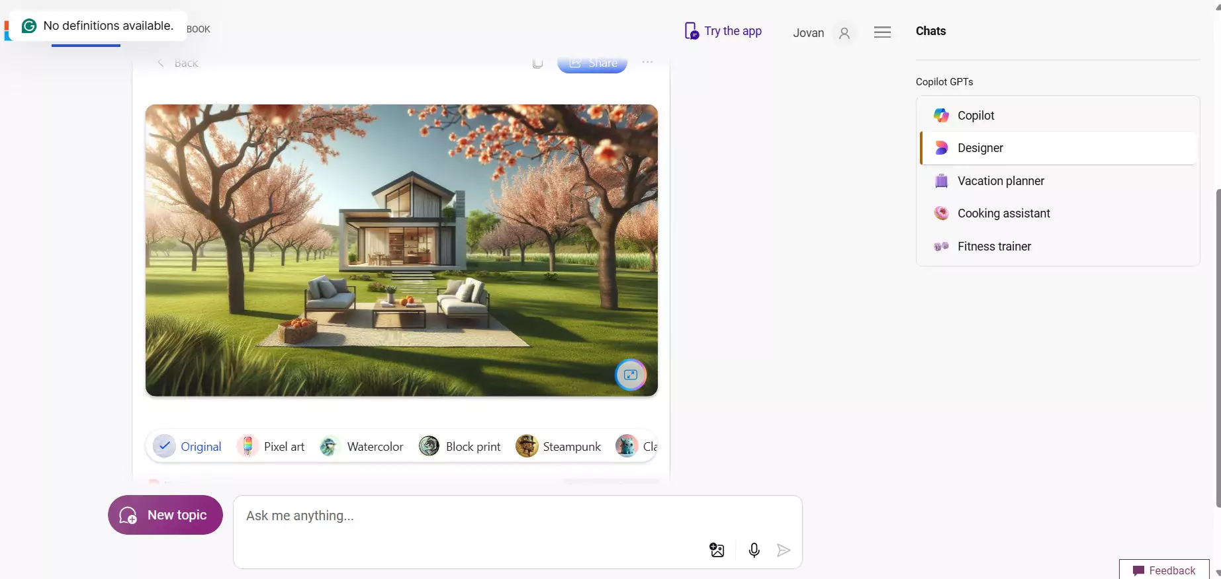The width and height of the screenshot is (1221, 579).
Task: Apply the Pixel art style
Action: pyautogui.click(x=271, y=446)
